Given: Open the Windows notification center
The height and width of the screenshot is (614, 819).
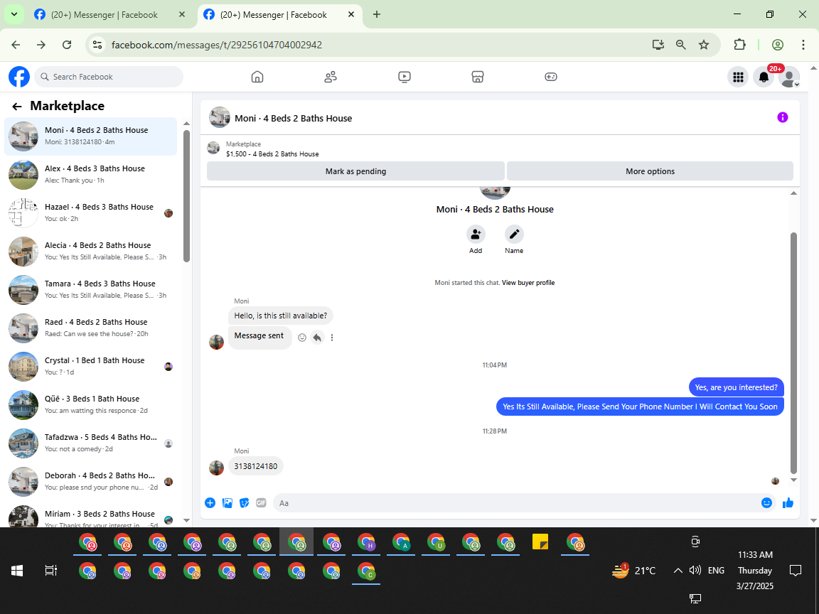Looking at the screenshot, I should pos(795,571).
